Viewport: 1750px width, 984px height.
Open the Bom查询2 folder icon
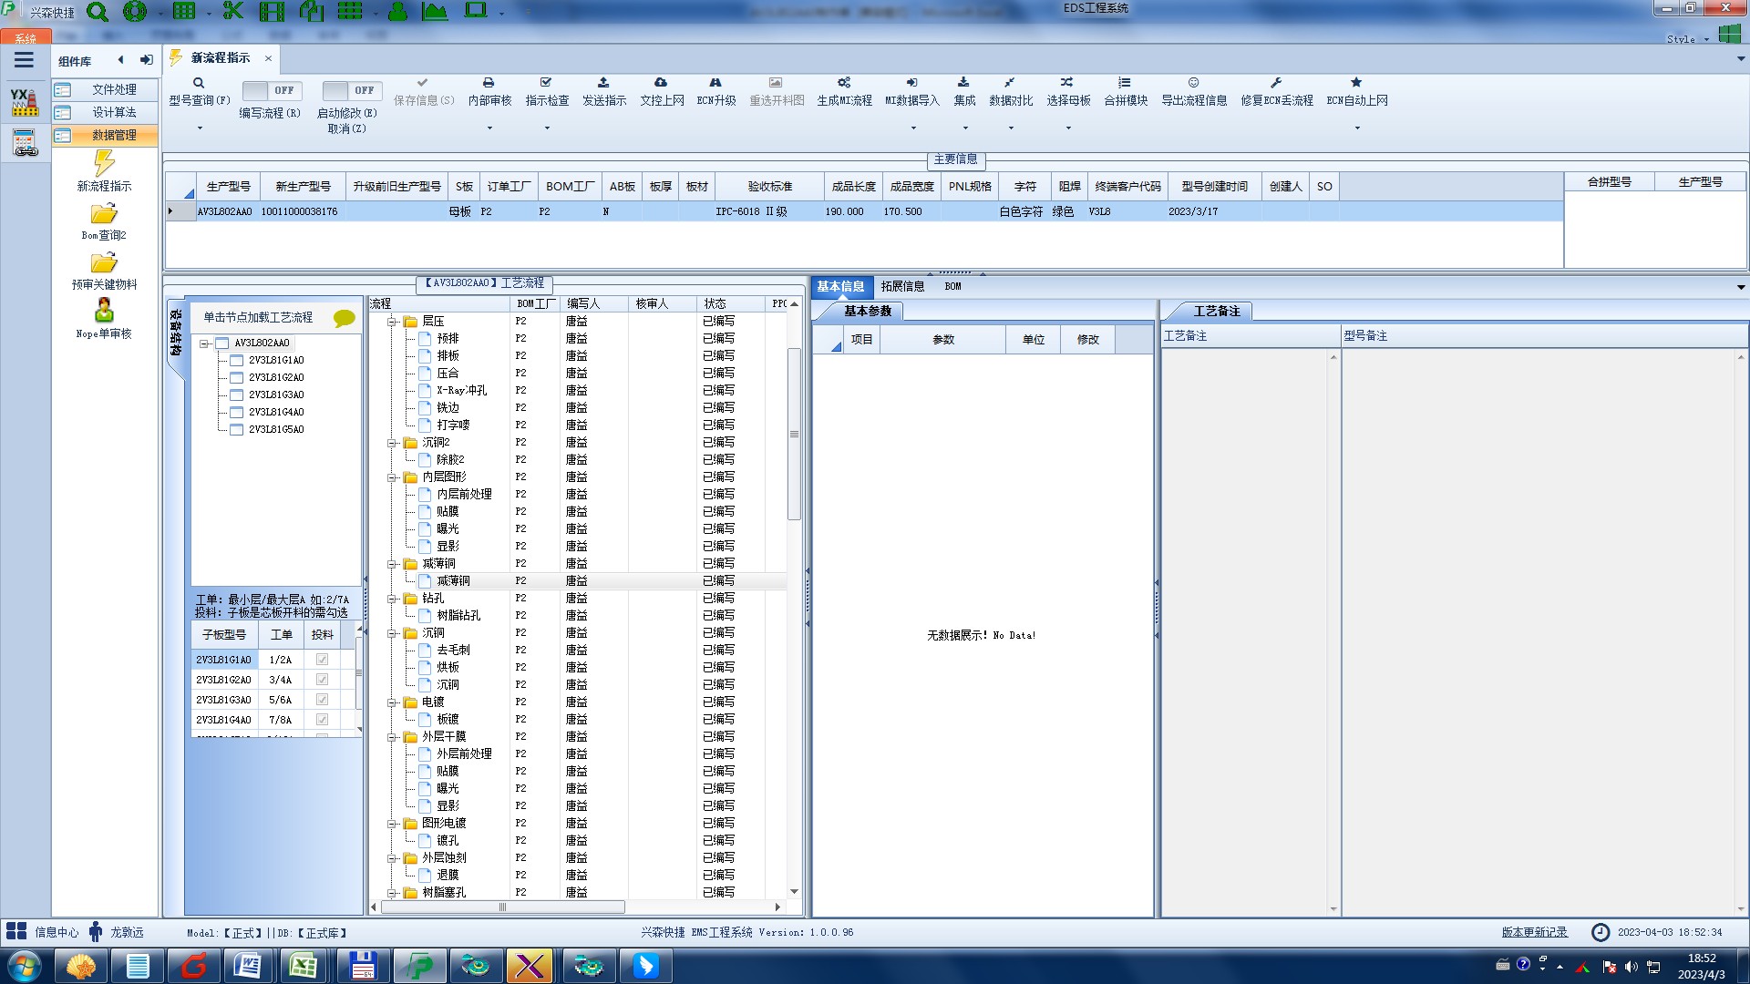click(x=104, y=214)
